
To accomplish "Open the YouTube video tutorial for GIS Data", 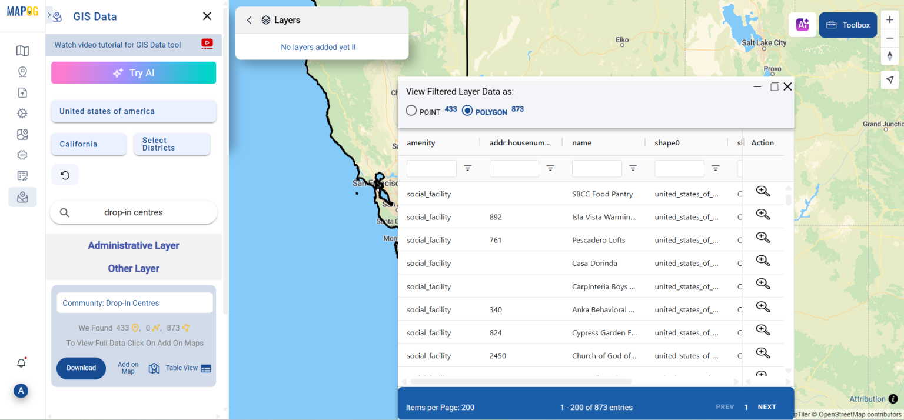I will point(208,44).
